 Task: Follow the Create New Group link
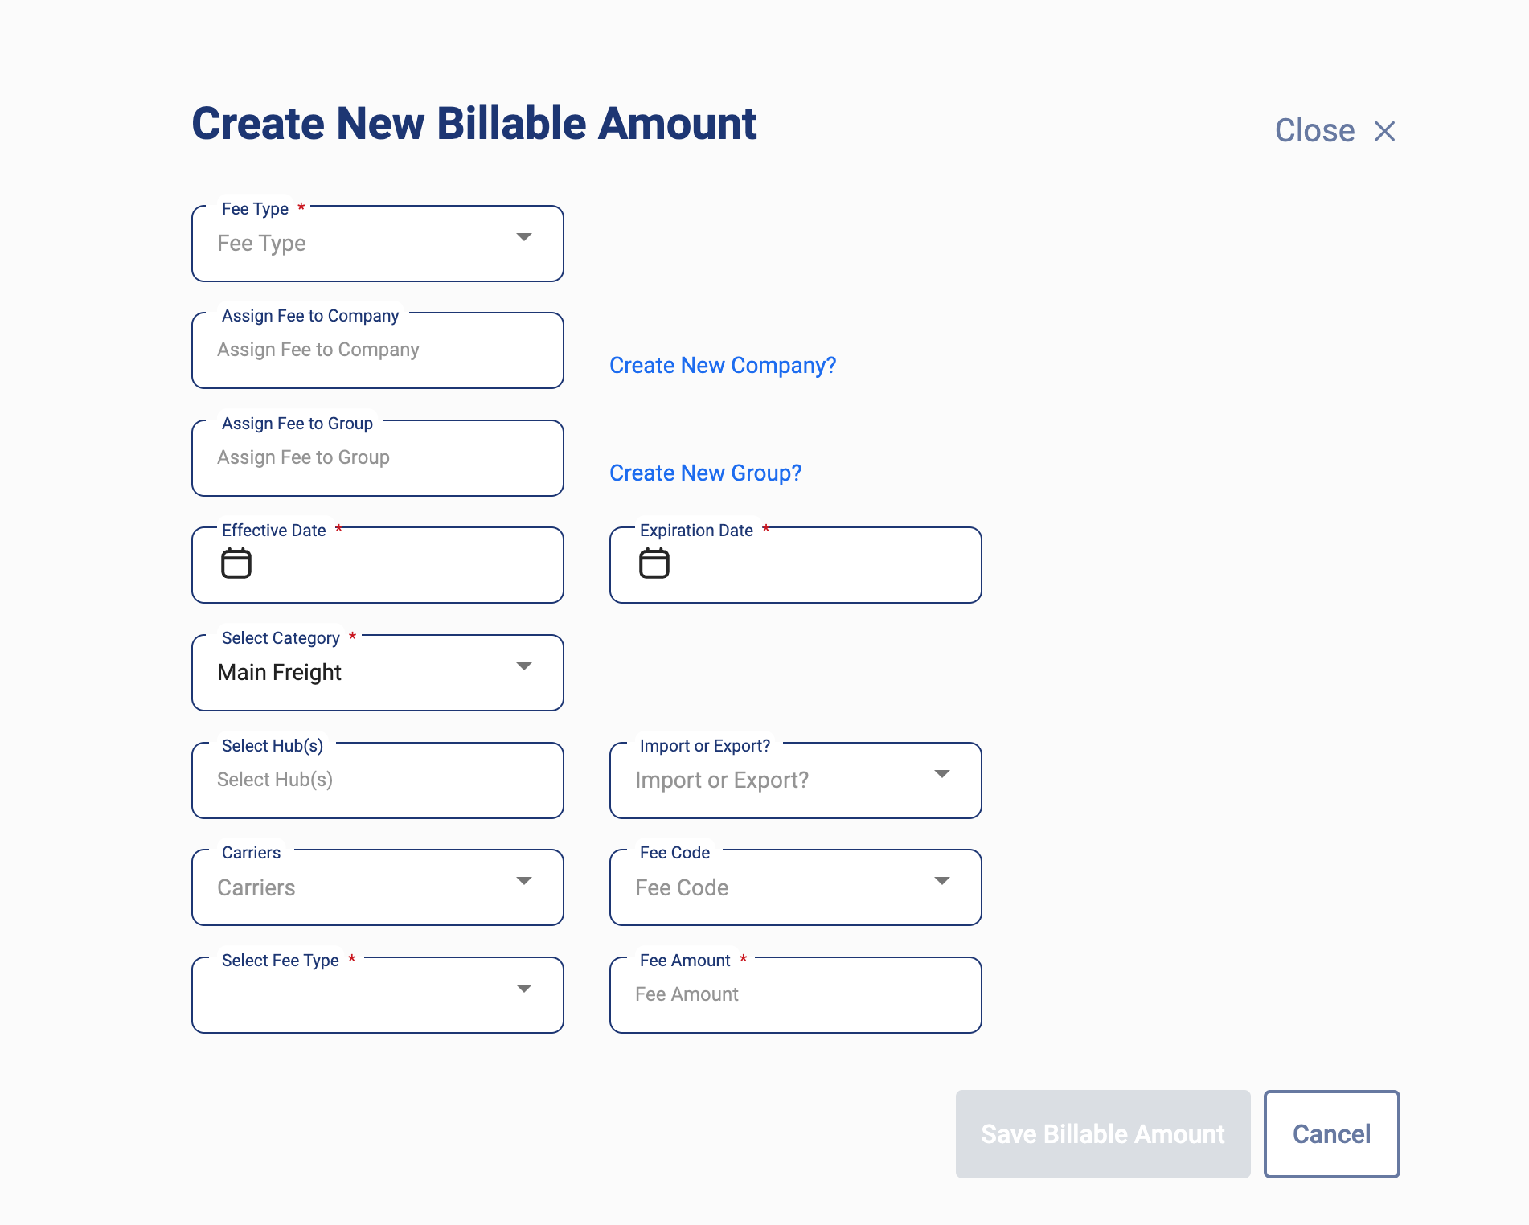click(x=705, y=473)
